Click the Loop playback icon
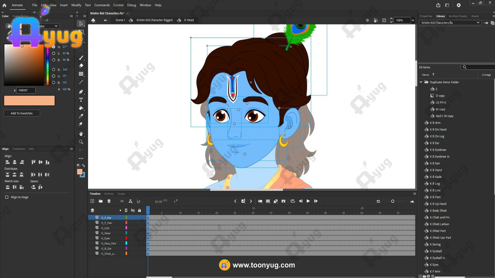 click(293, 201)
